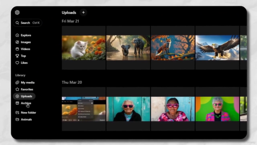Click the My media icon

point(17,83)
